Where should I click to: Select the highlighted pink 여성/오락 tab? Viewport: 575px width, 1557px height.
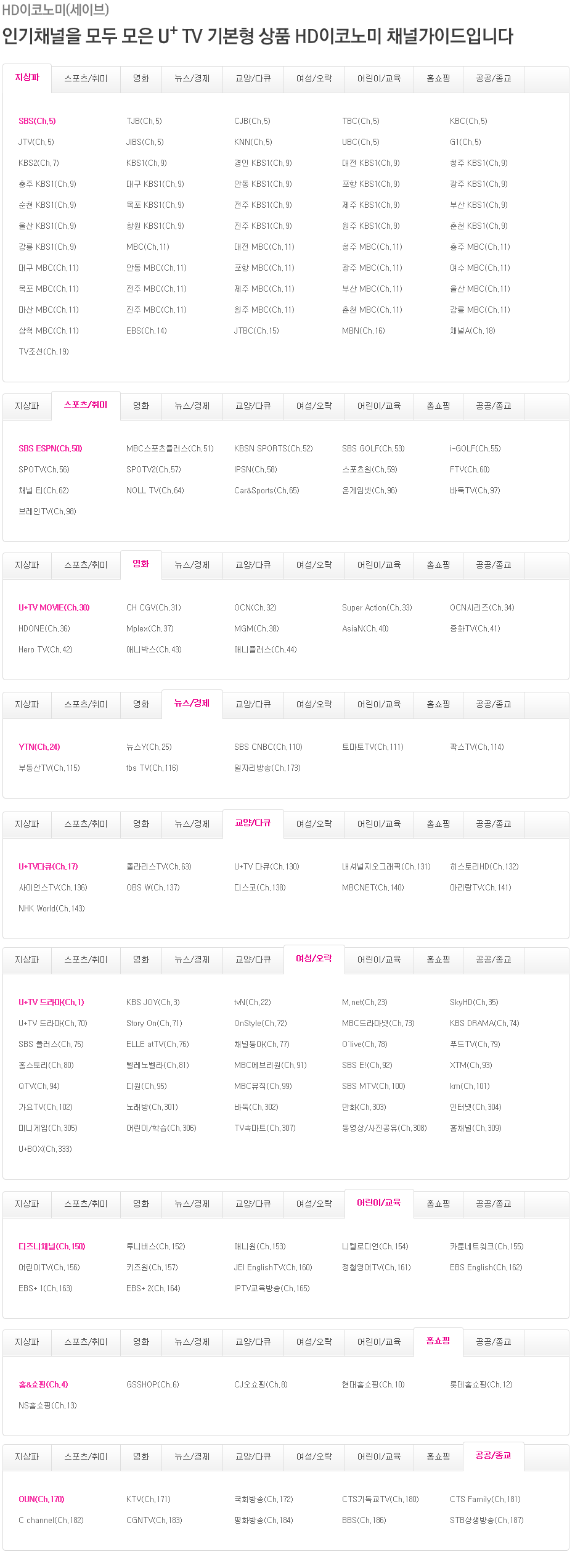314,959
